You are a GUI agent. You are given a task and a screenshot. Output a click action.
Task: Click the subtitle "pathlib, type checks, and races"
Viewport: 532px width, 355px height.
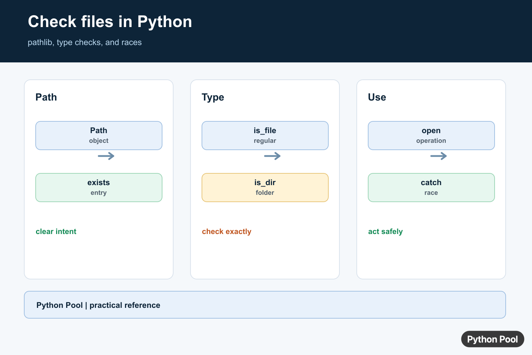(x=85, y=42)
